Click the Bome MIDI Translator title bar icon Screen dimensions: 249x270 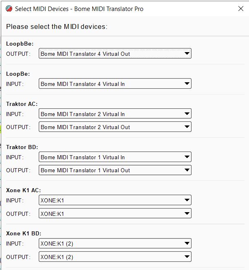(x=8, y=9)
